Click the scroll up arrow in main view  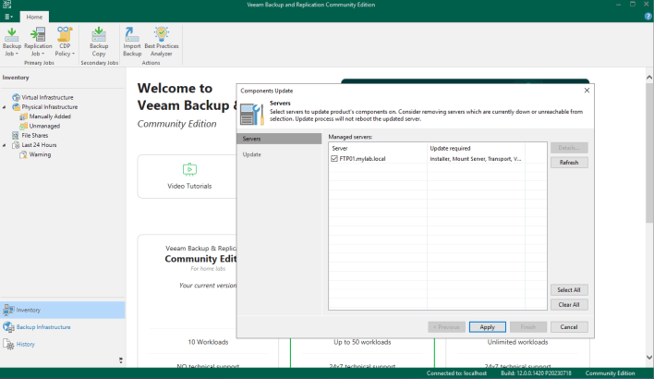click(x=649, y=78)
